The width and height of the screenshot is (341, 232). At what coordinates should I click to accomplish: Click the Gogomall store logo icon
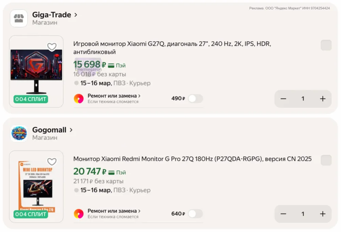click(19, 134)
